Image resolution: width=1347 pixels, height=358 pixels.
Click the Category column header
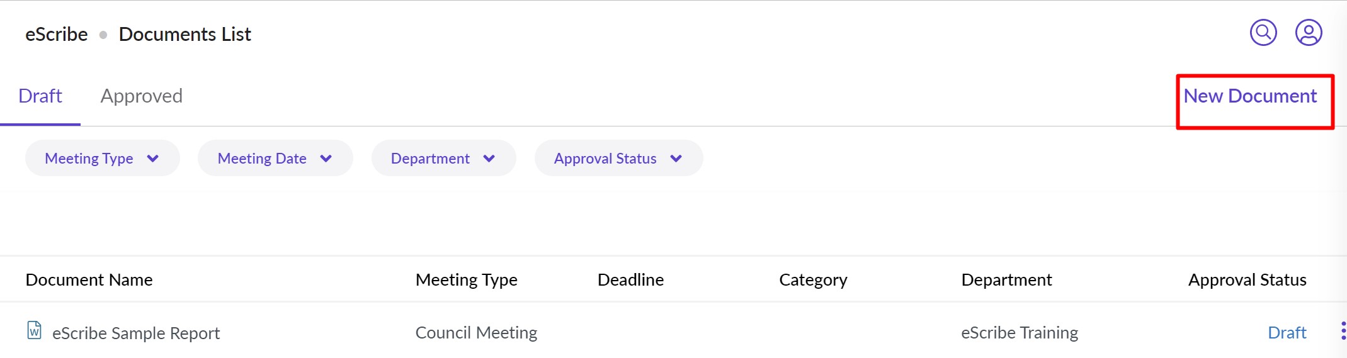click(813, 280)
